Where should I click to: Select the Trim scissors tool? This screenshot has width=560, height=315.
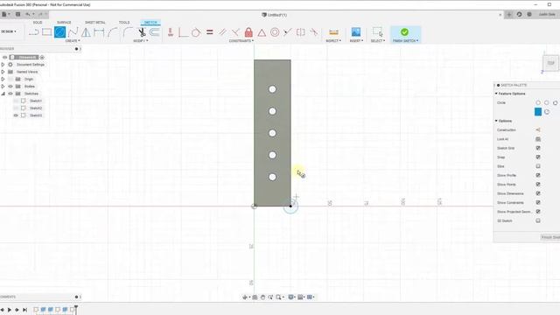click(x=142, y=32)
